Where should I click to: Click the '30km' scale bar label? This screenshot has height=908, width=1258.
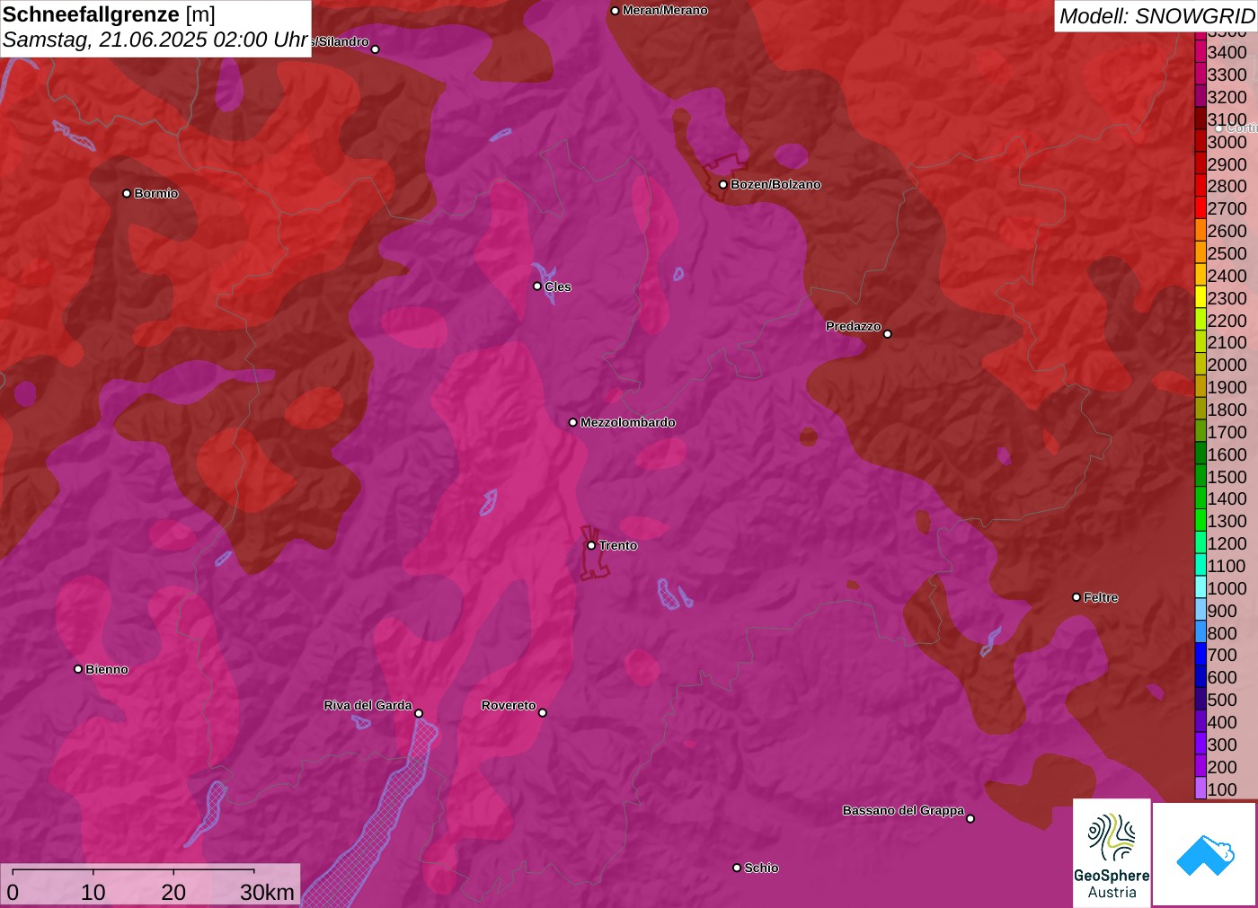pyautogui.click(x=267, y=892)
